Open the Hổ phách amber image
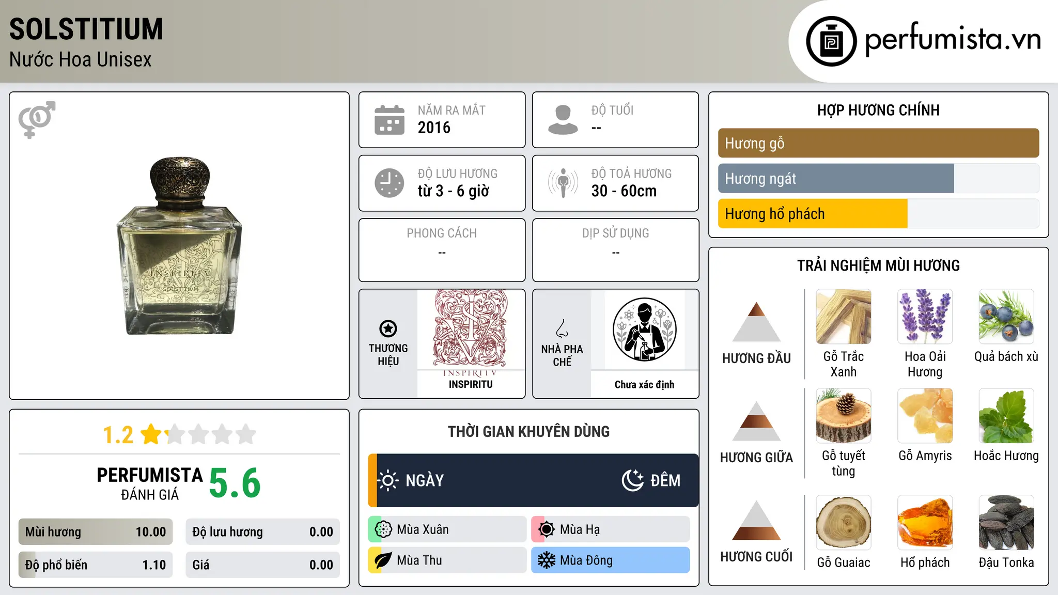This screenshot has height=595, width=1058. click(925, 523)
